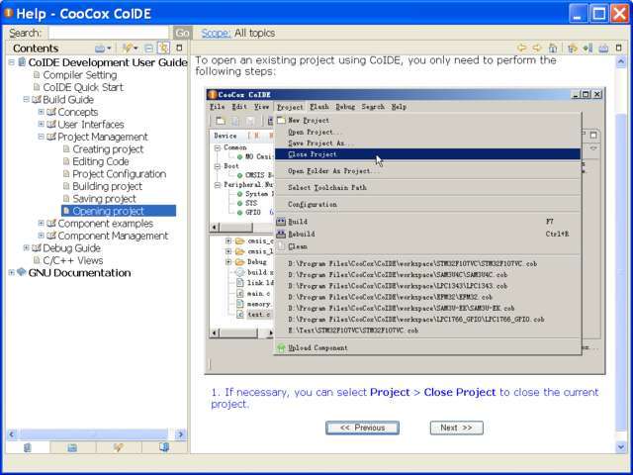This screenshot has height=475, width=633.
Task: Switch to the Index bottom tab
Action: pos(72,447)
